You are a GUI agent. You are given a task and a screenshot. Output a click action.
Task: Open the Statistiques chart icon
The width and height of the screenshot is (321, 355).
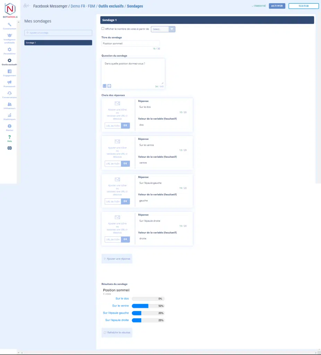[x=9, y=115]
